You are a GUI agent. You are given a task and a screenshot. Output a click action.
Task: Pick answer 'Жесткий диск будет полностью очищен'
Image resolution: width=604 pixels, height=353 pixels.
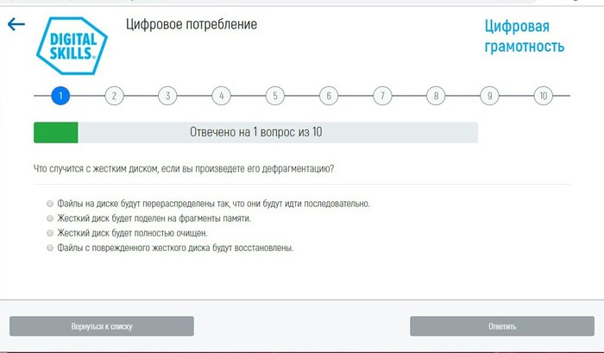point(50,233)
